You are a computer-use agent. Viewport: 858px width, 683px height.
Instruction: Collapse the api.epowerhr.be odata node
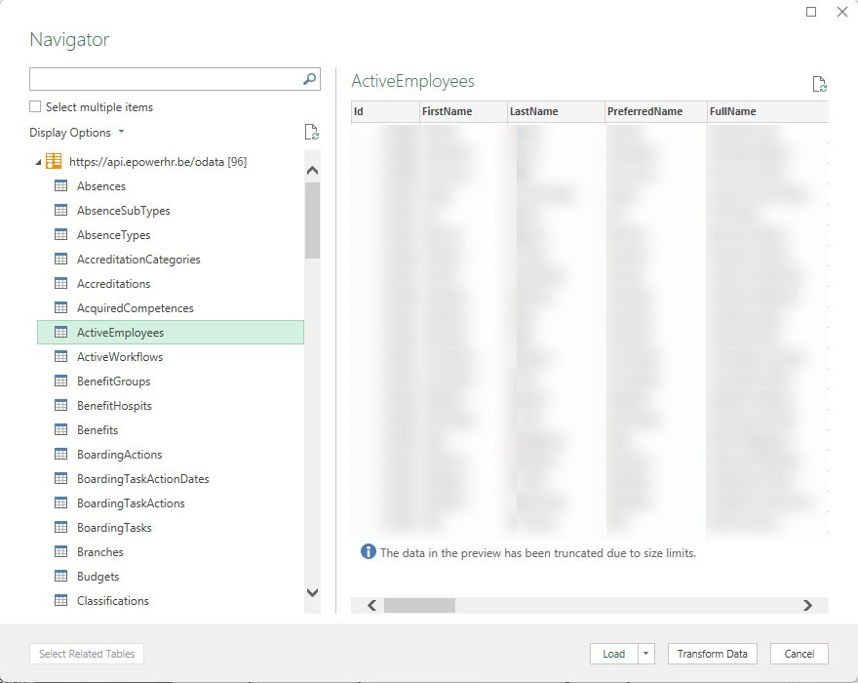38,162
